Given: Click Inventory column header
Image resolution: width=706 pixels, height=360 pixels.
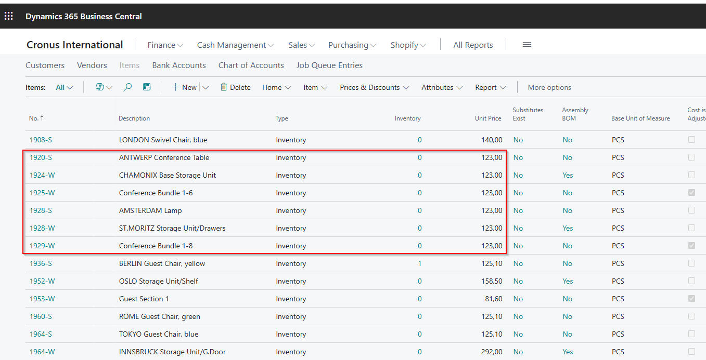Looking at the screenshot, I should (x=408, y=118).
